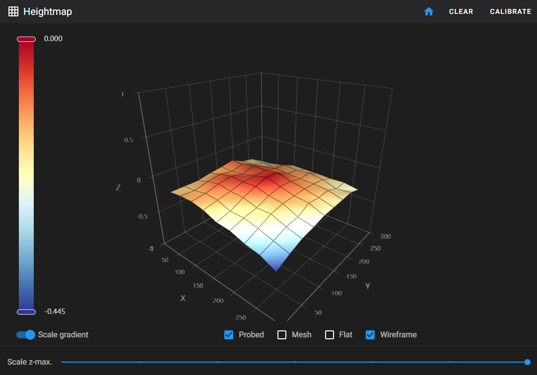Start bed mesh with CALIBRATE button
537x375 pixels.
tap(510, 11)
